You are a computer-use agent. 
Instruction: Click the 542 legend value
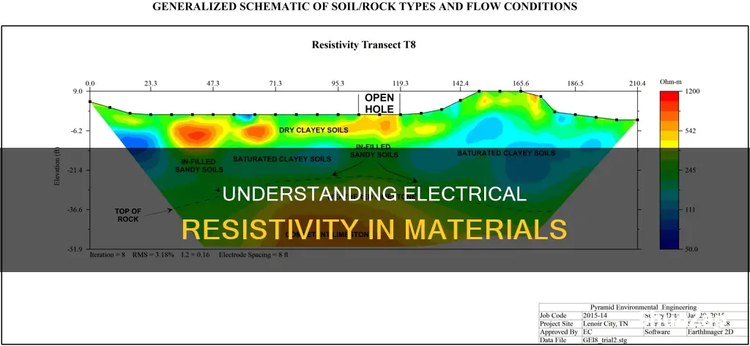tap(690, 130)
